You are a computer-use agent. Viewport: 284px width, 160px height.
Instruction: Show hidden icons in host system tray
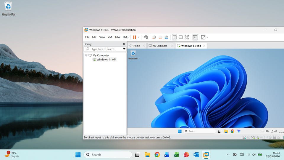pyautogui.click(x=228, y=155)
